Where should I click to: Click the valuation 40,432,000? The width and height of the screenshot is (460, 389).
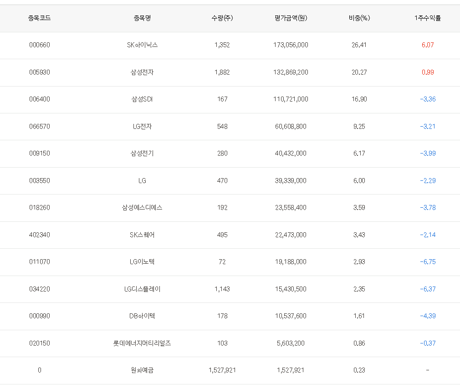tap(291, 154)
